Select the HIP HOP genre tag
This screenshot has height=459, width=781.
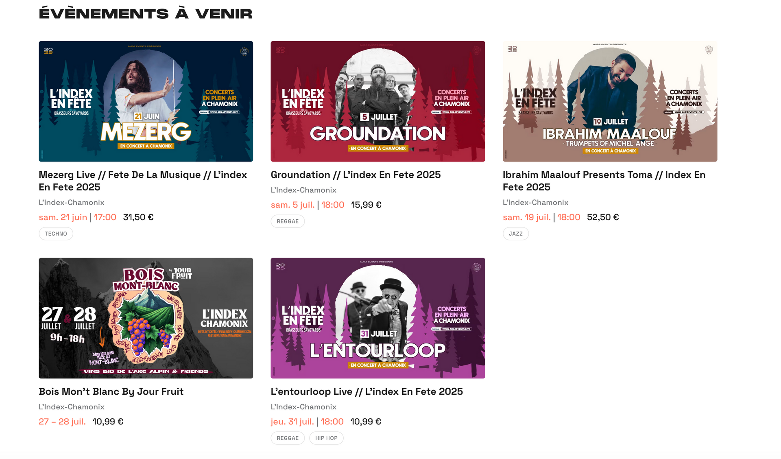point(326,438)
